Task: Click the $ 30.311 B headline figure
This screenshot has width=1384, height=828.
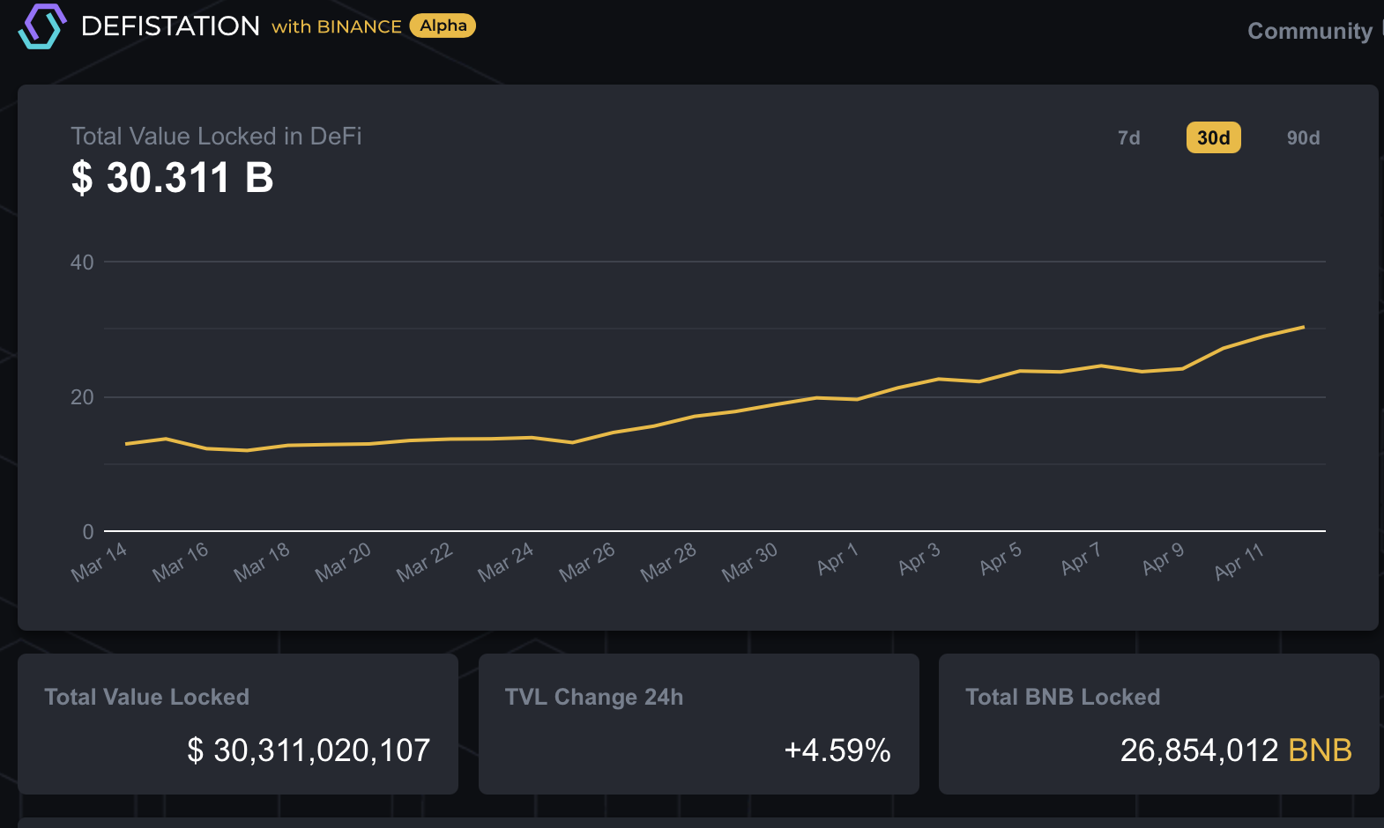Action: (x=173, y=178)
